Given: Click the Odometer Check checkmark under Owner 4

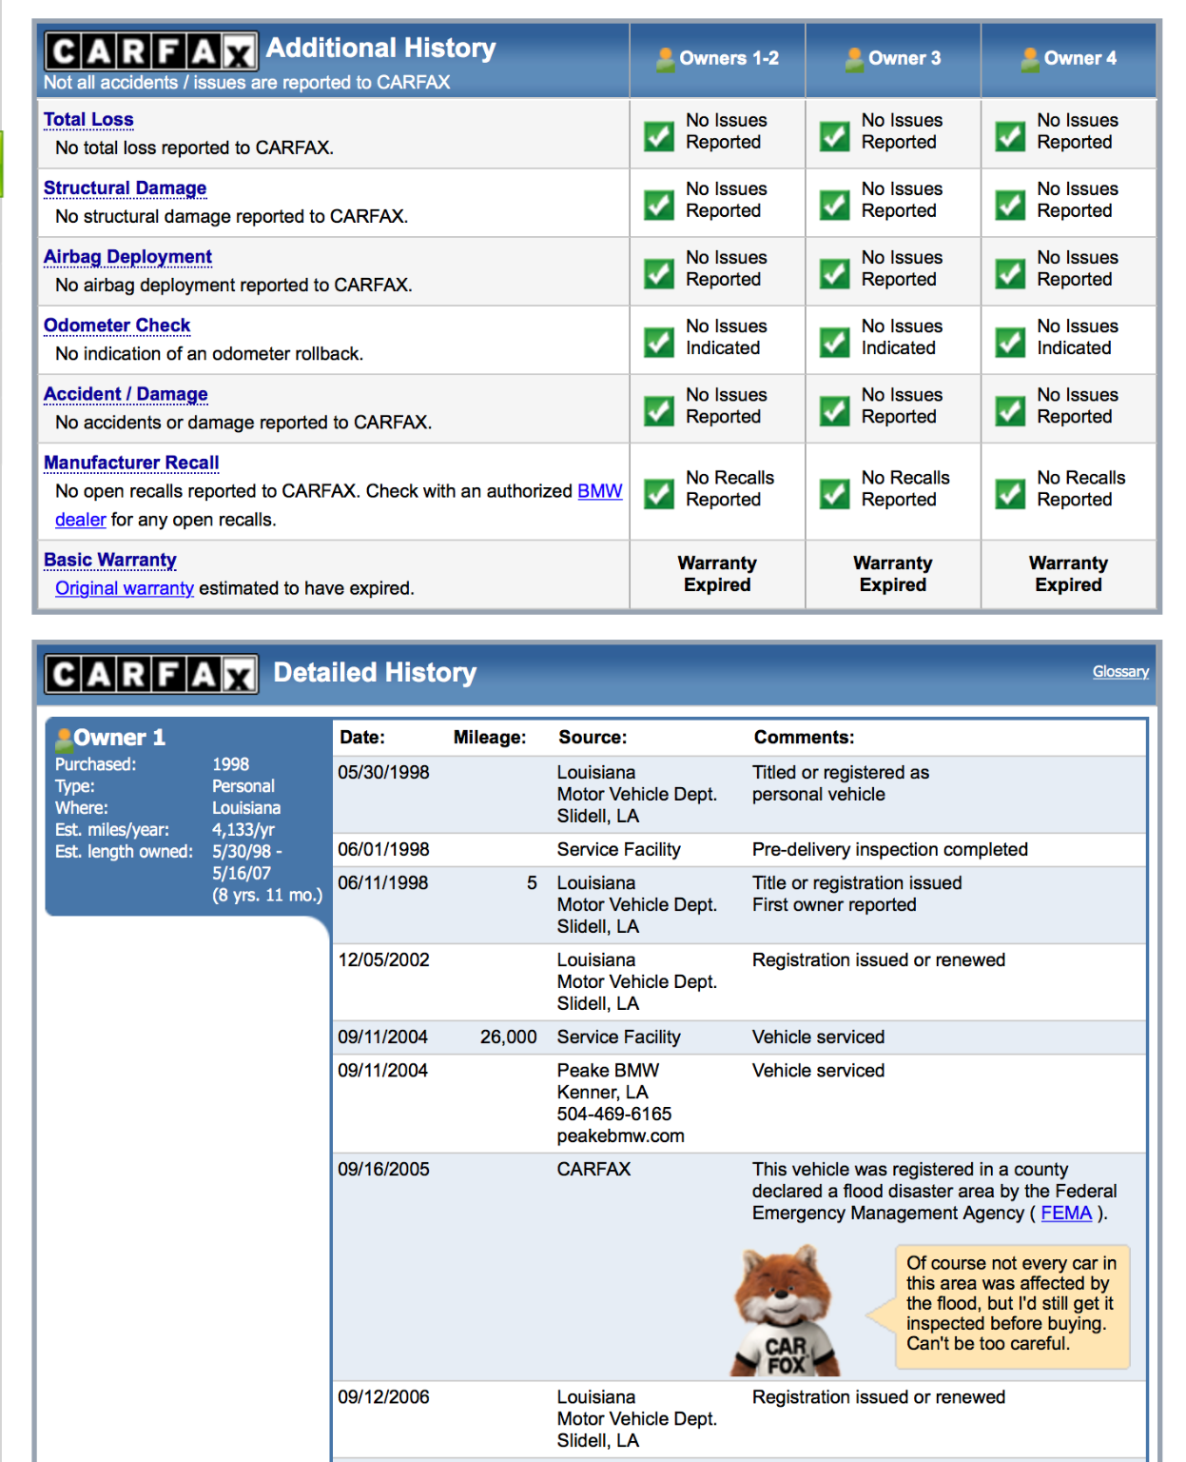Looking at the screenshot, I should (1010, 342).
